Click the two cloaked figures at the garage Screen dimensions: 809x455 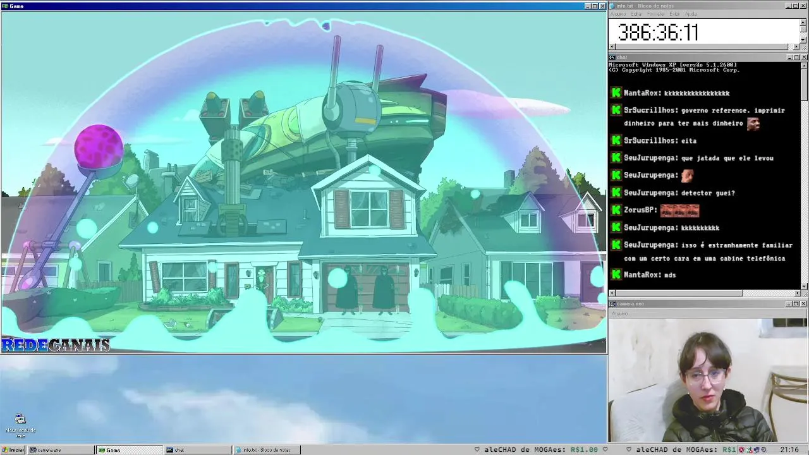click(x=366, y=289)
